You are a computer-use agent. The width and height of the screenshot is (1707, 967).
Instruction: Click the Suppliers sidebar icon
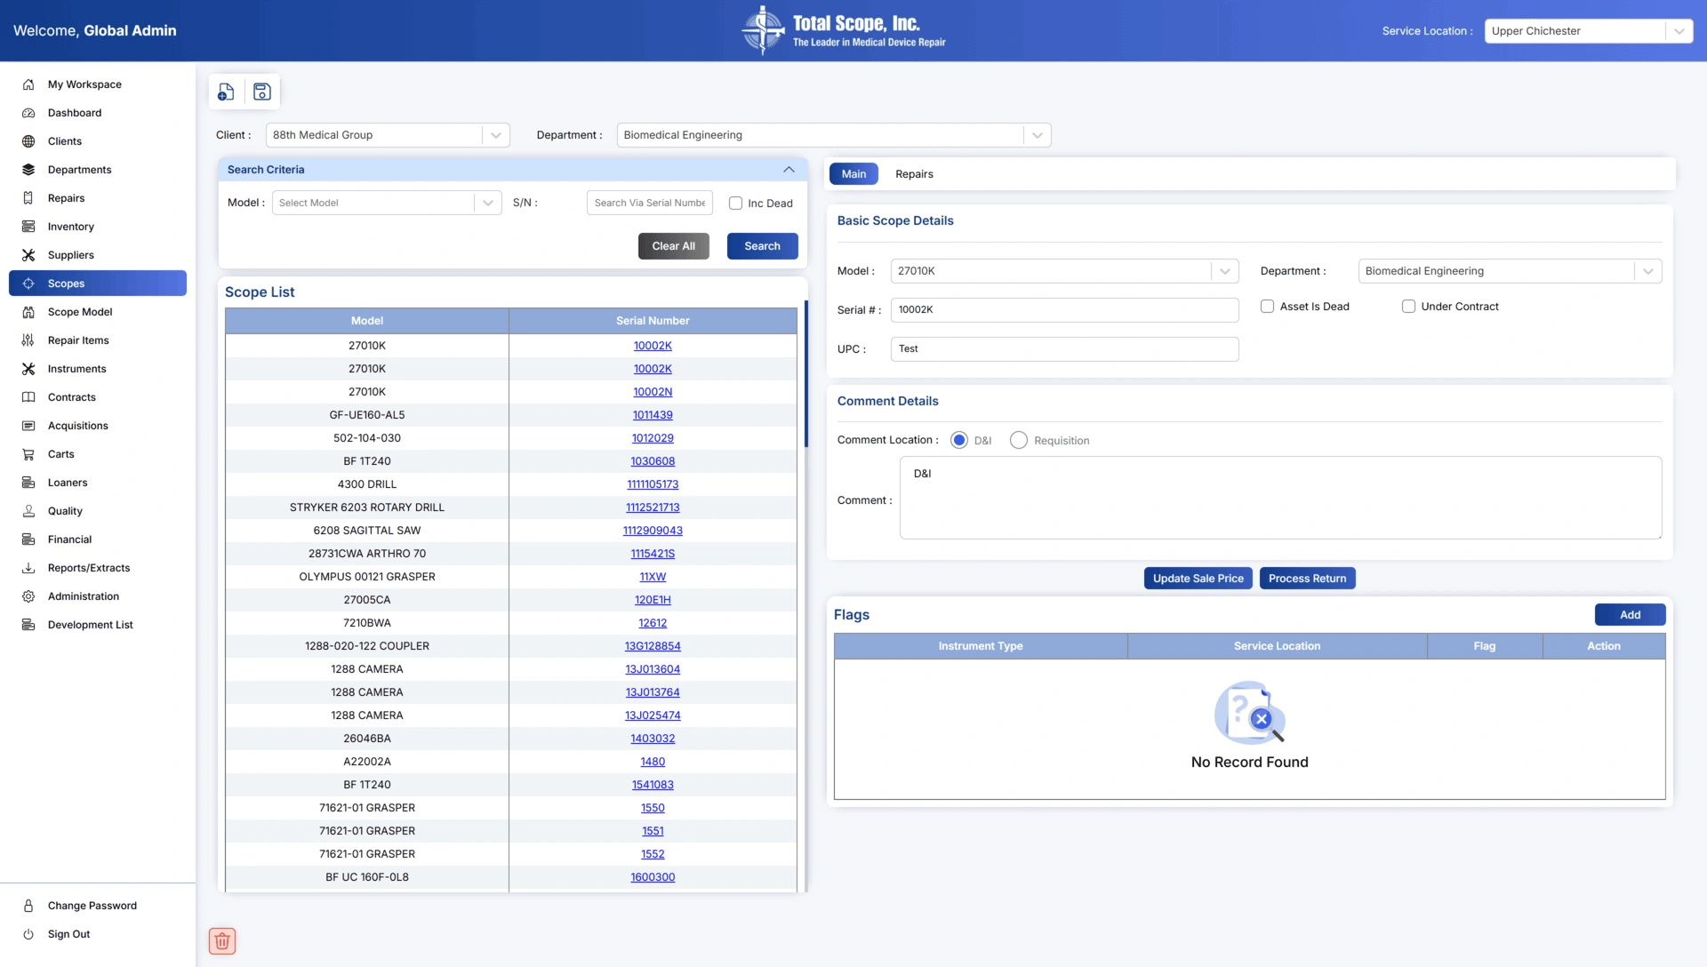[28, 255]
